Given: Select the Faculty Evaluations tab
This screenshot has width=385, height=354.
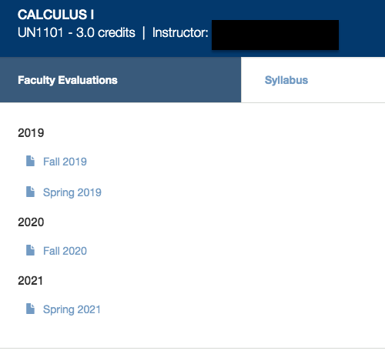Looking at the screenshot, I should point(120,80).
